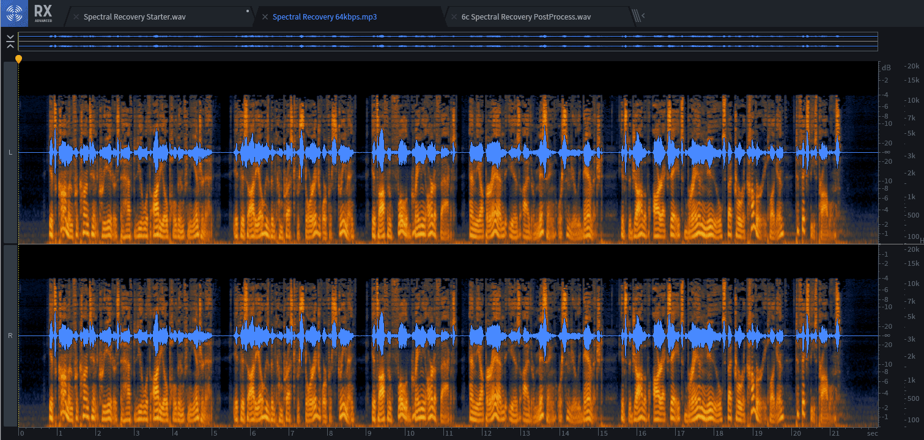Click the iZotope RX logo icon
This screenshot has width=924, height=440.
click(x=14, y=13)
